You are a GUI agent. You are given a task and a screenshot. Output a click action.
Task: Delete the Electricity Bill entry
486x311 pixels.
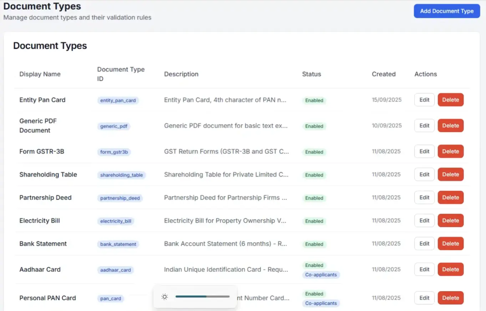[450, 221]
